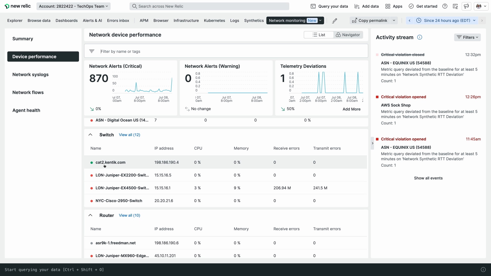Click the gray status dot for asr9k-1.freedman.net
491x276 pixels.
click(92, 243)
